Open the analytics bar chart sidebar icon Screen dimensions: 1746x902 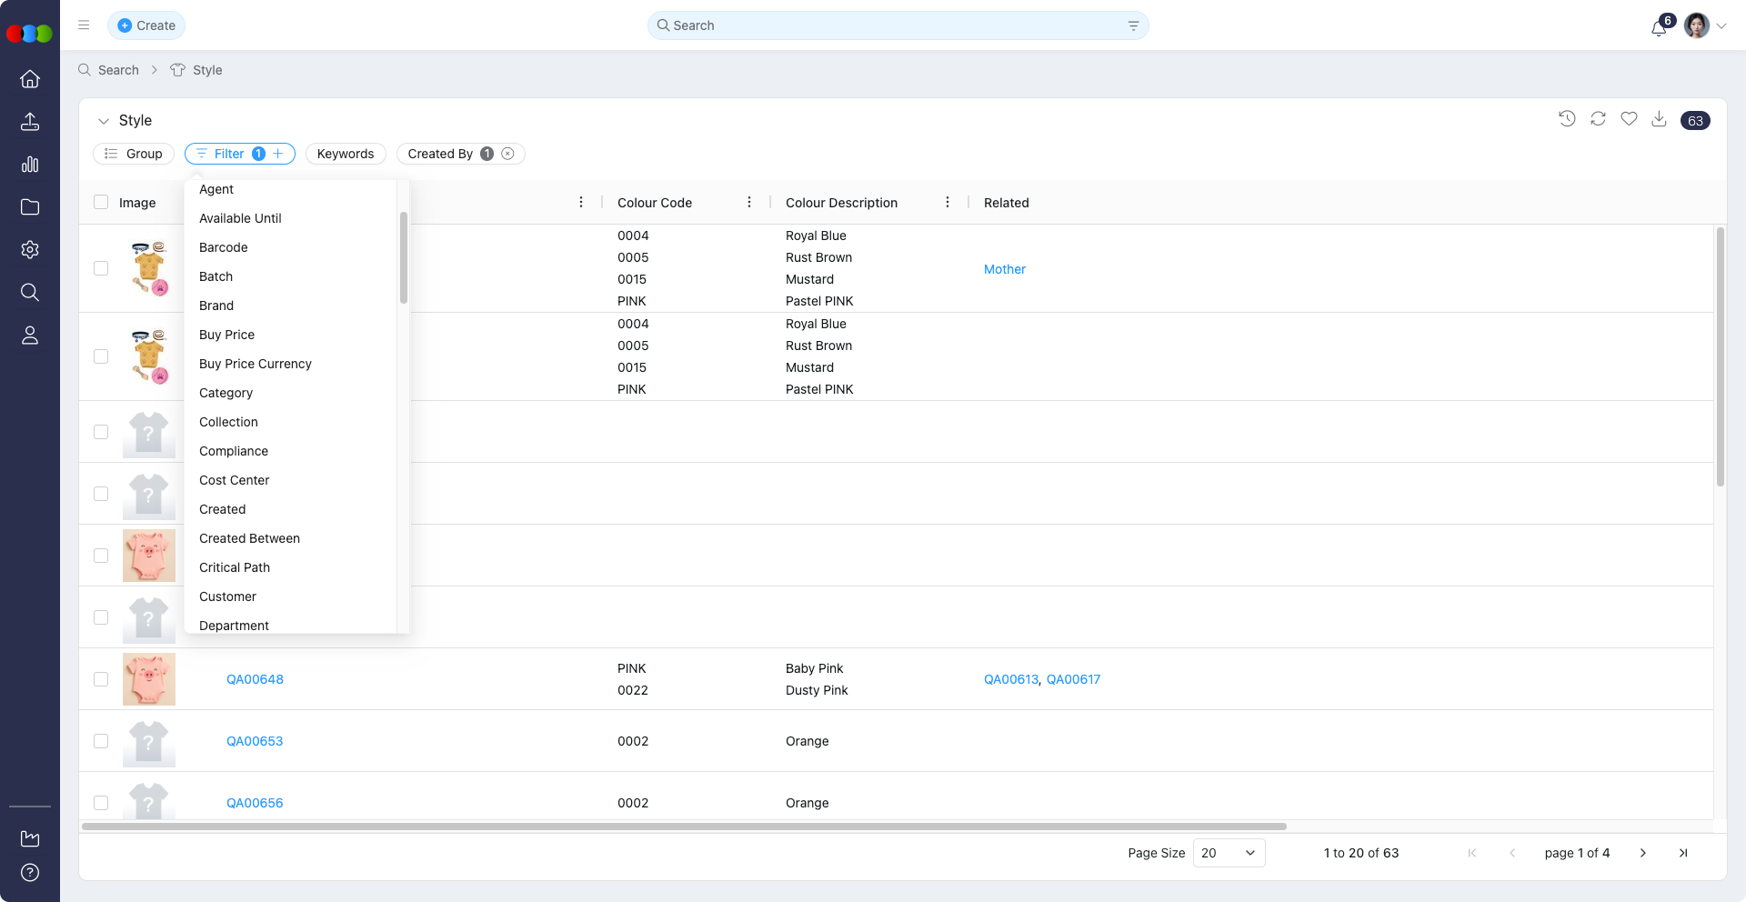(x=30, y=165)
